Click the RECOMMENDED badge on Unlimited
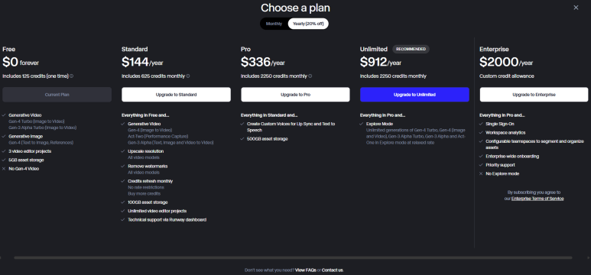Viewport: 591px width, 275px height. 411,49
